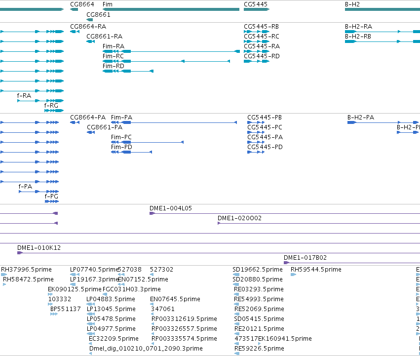Click the f-RA transcript label
420x356 pixels.
(x=24, y=96)
